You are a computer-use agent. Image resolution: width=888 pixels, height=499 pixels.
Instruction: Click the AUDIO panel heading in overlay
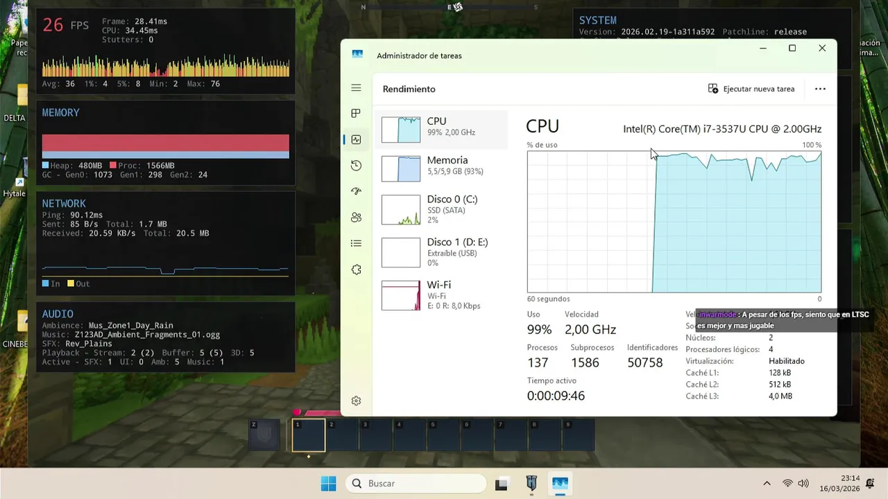tap(58, 314)
